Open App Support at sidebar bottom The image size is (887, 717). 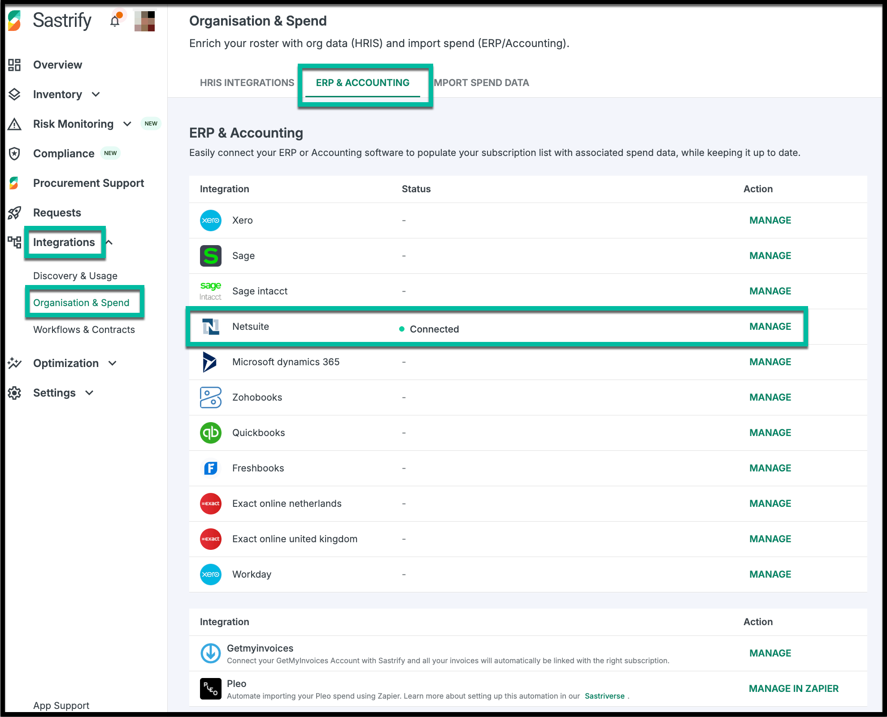(x=61, y=706)
